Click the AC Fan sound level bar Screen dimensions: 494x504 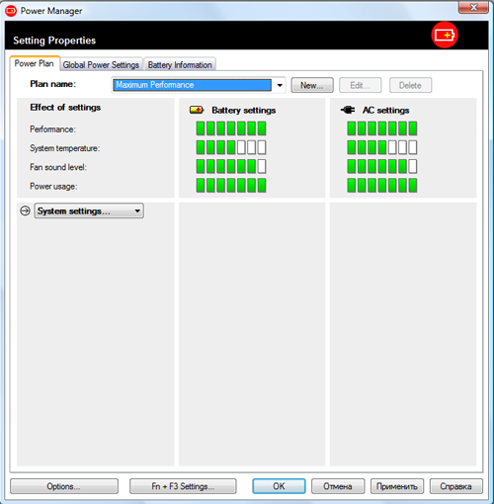coord(382,166)
